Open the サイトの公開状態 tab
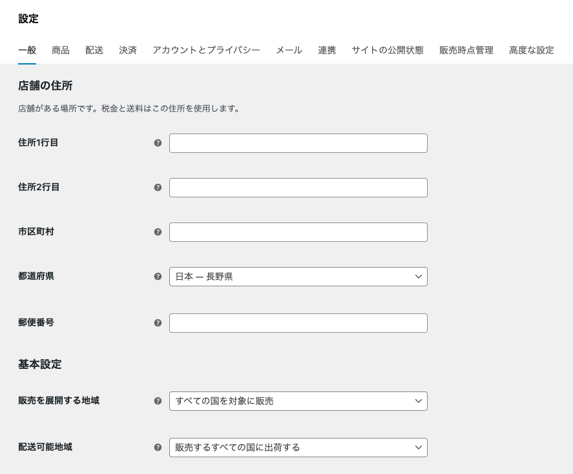Viewport: 573px width, 474px height. 387,50
